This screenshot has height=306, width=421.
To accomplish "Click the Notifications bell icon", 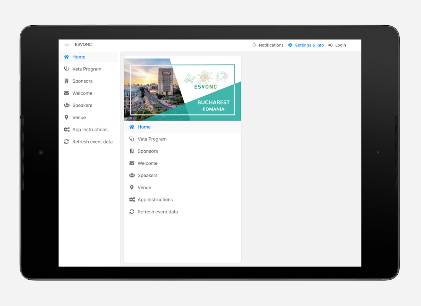I will 254,45.
